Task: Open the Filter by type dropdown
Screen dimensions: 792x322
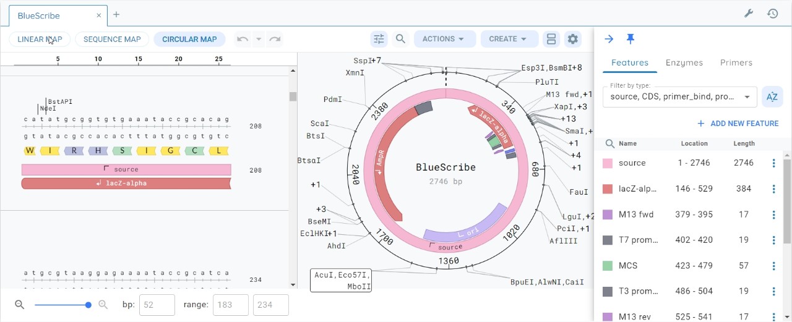Action: pos(679,96)
